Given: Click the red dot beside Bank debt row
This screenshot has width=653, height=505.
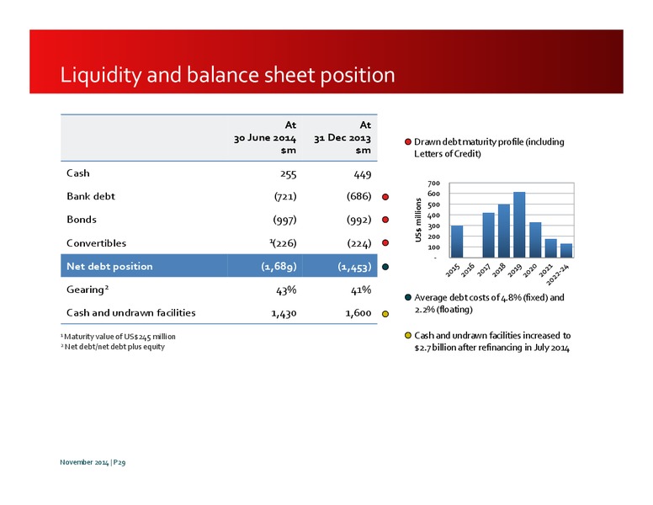Looking at the screenshot, I should [385, 197].
